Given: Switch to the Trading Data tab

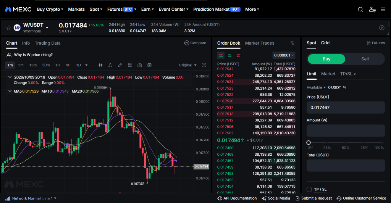Looking at the screenshot, I should 48,43.
